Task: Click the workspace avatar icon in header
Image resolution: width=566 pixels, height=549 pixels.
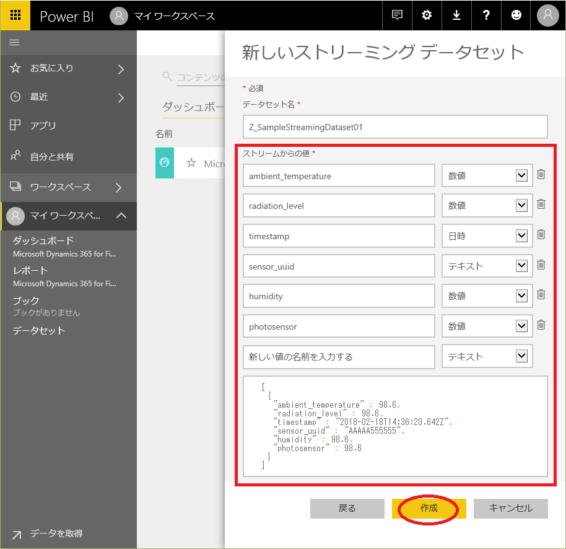Action: point(119,16)
